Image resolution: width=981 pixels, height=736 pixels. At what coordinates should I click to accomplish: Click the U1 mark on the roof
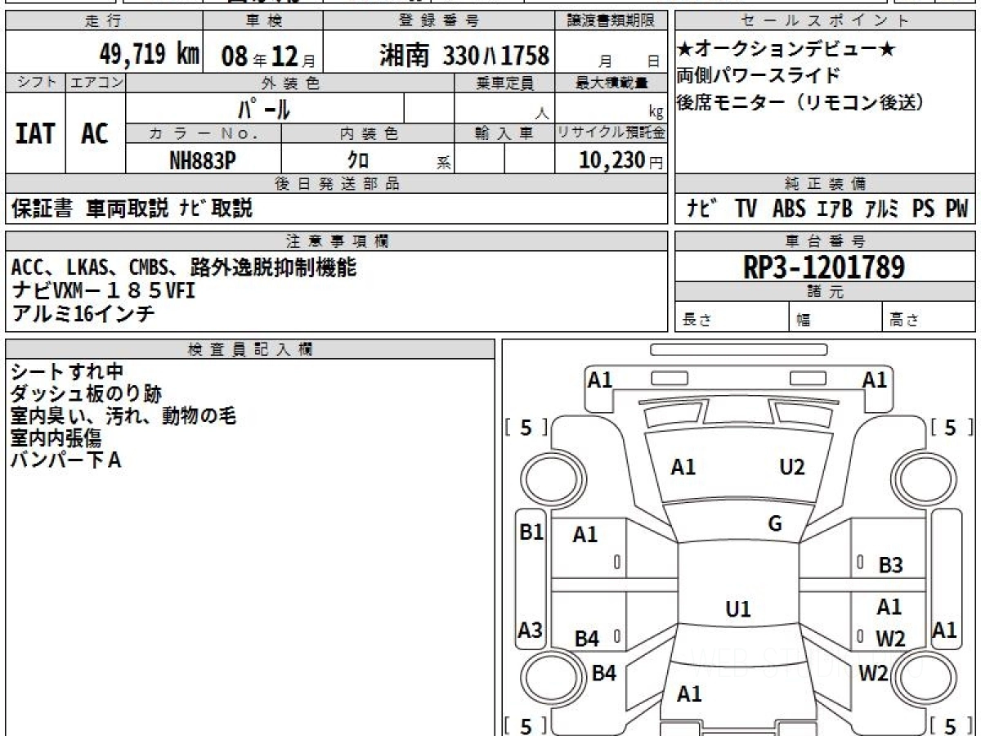(738, 609)
